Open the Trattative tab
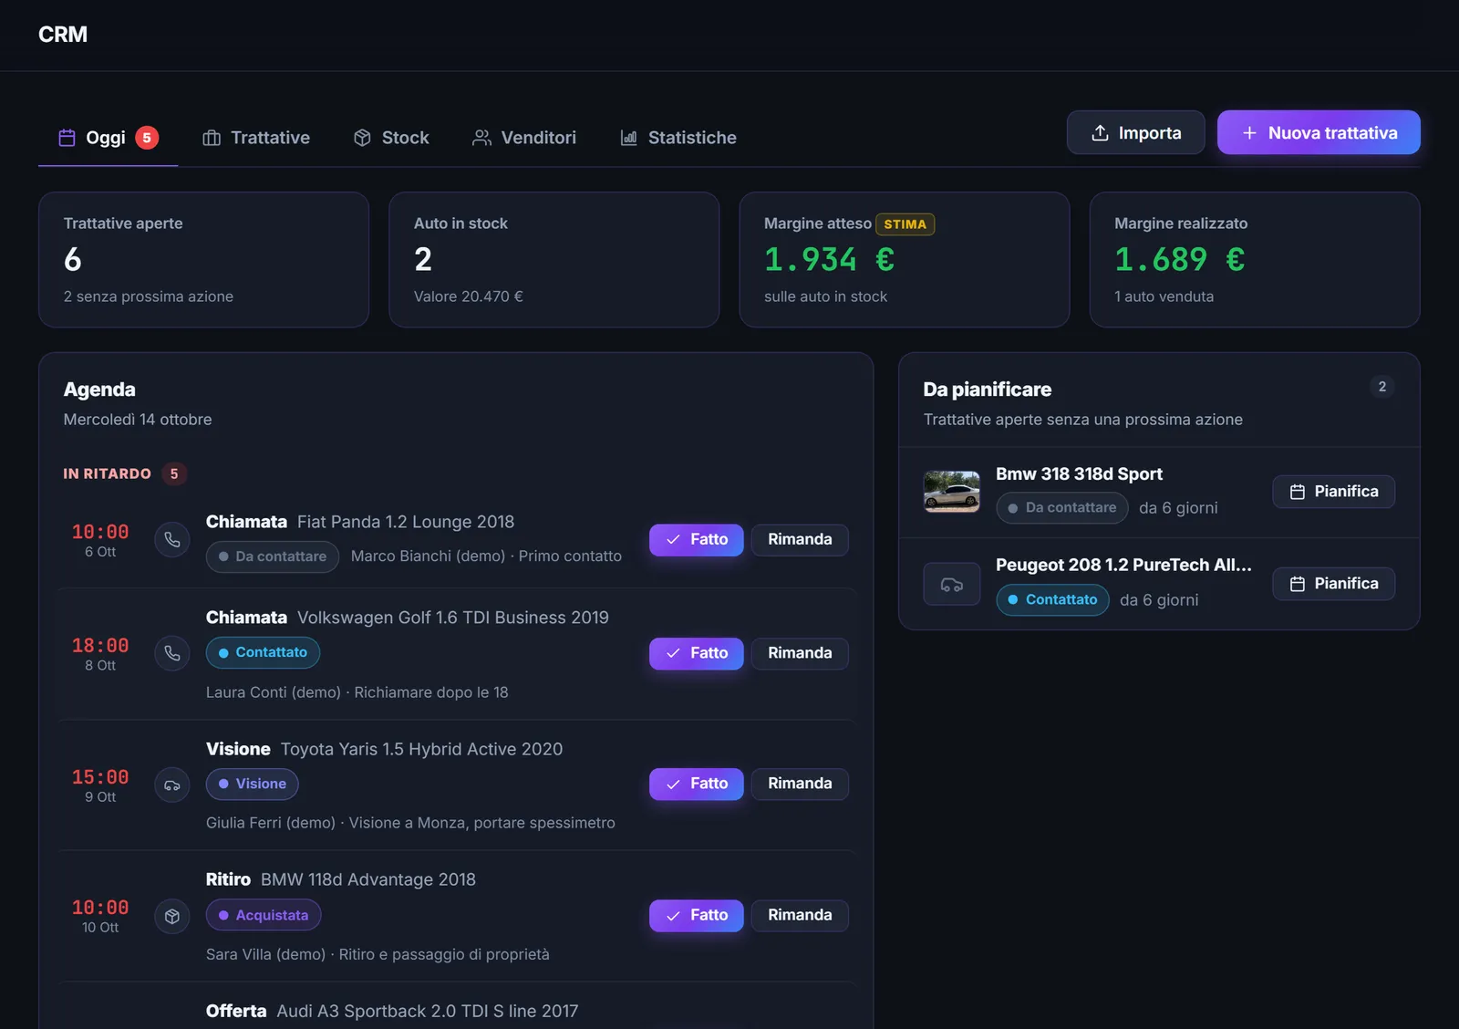Image resolution: width=1459 pixels, height=1029 pixels. 256,138
